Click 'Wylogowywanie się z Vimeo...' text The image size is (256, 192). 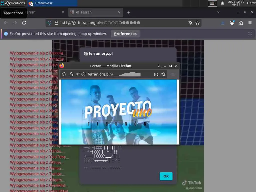click(x=37, y=168)
